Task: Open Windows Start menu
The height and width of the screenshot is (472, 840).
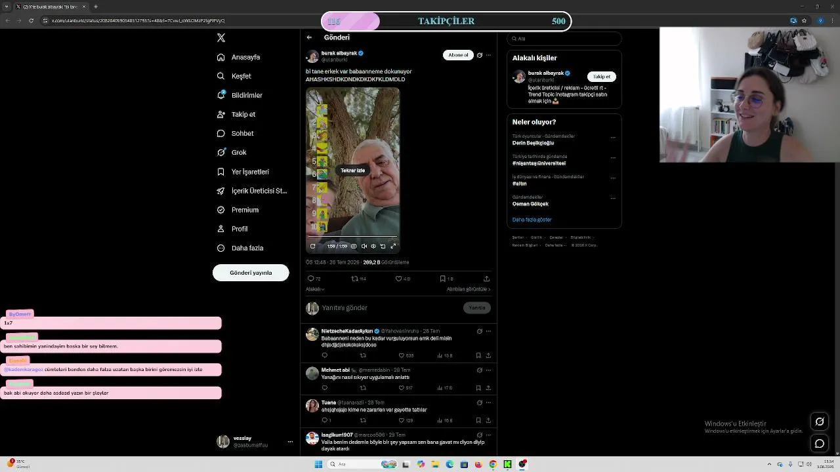Action: (318, 464)
